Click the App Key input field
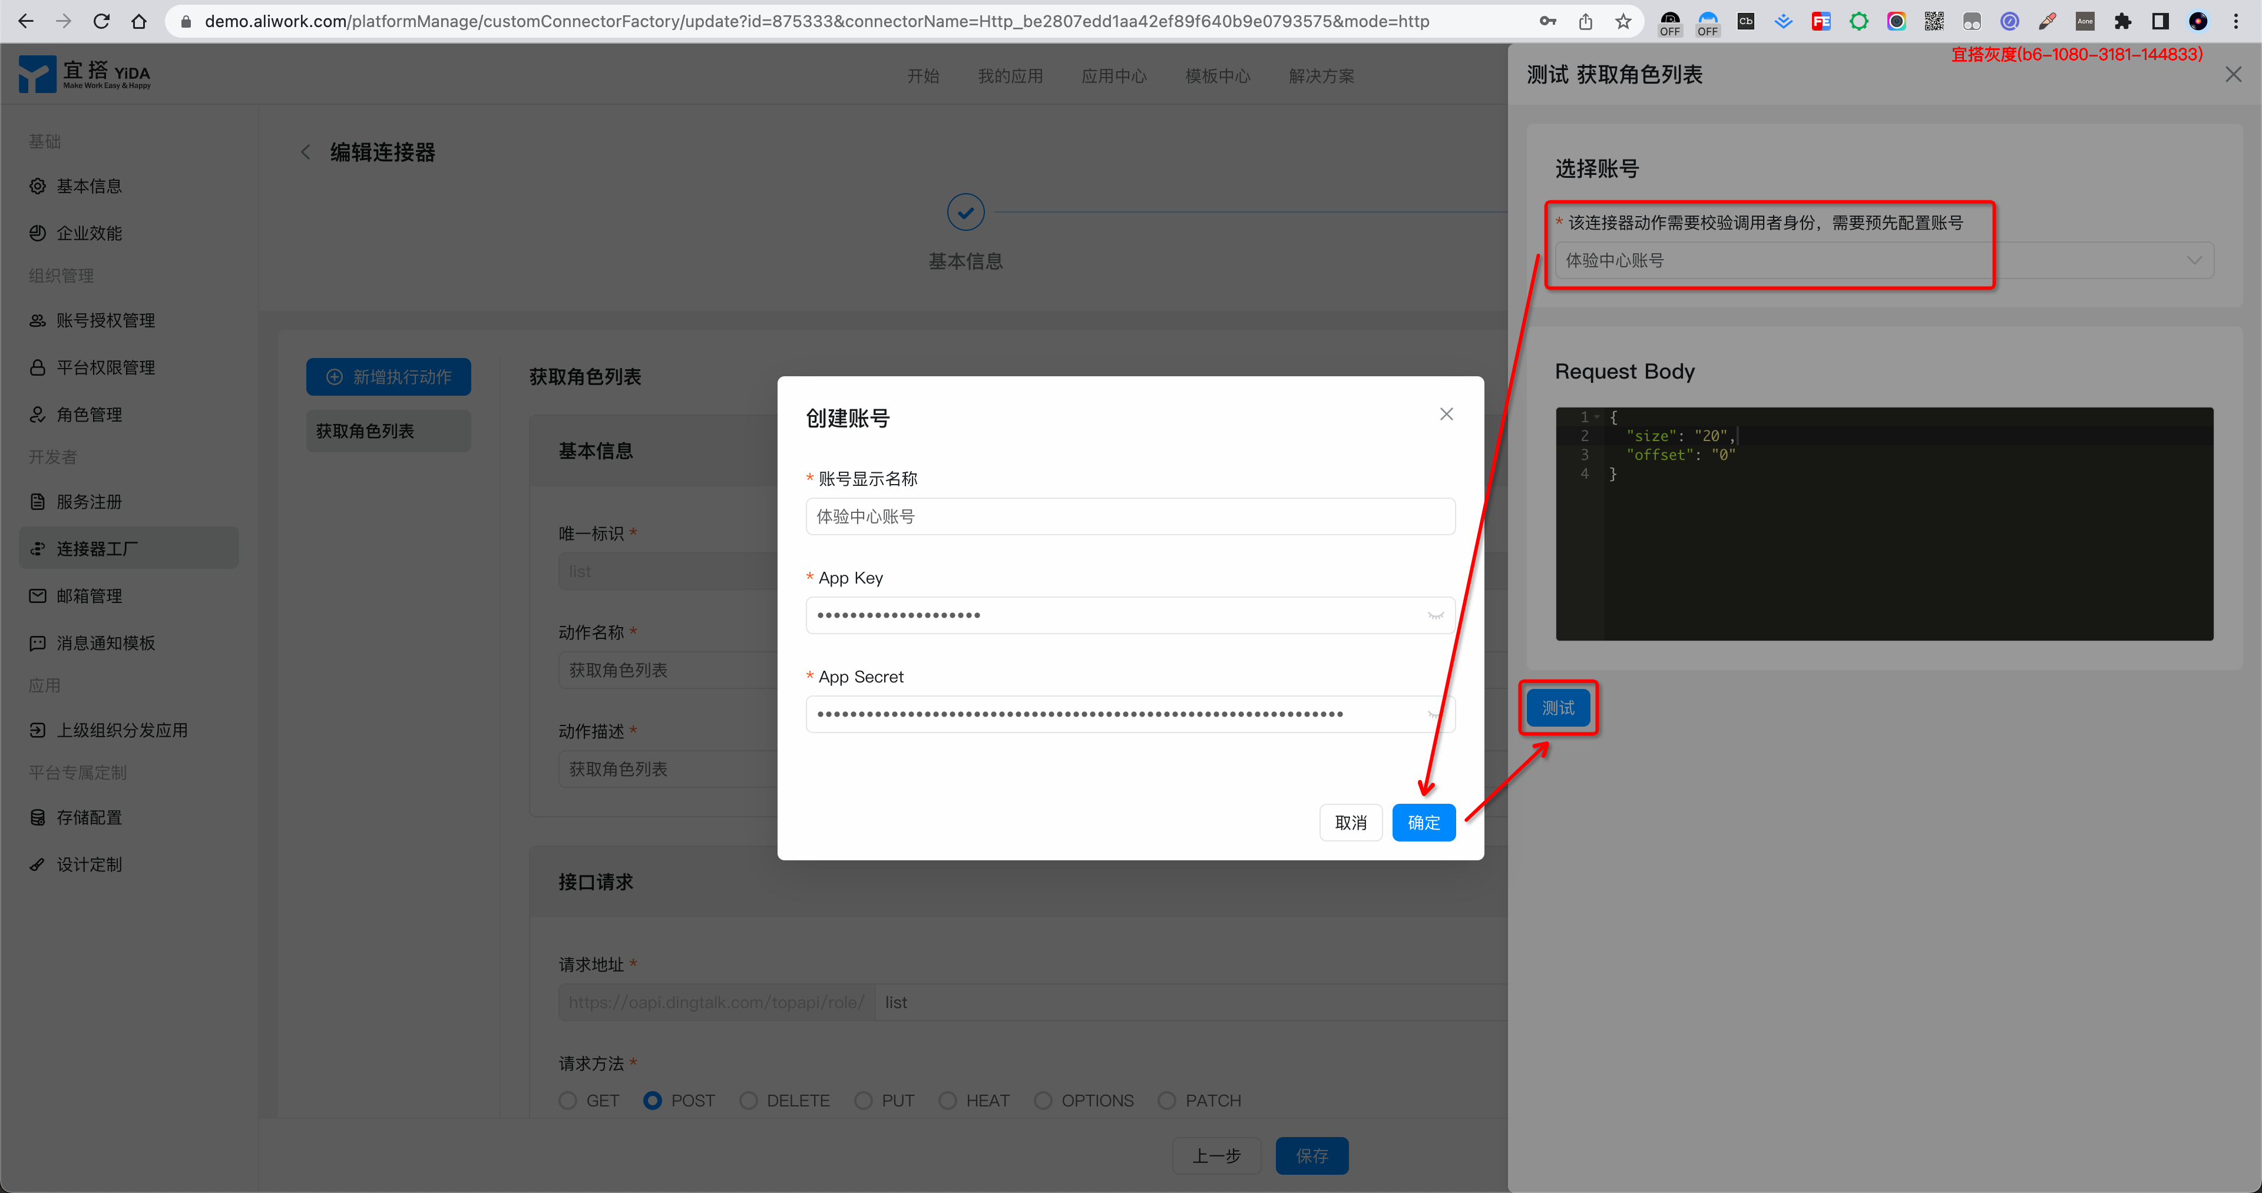Viewport: 2262px width, 1193px height. click(x=1130, y=615)
